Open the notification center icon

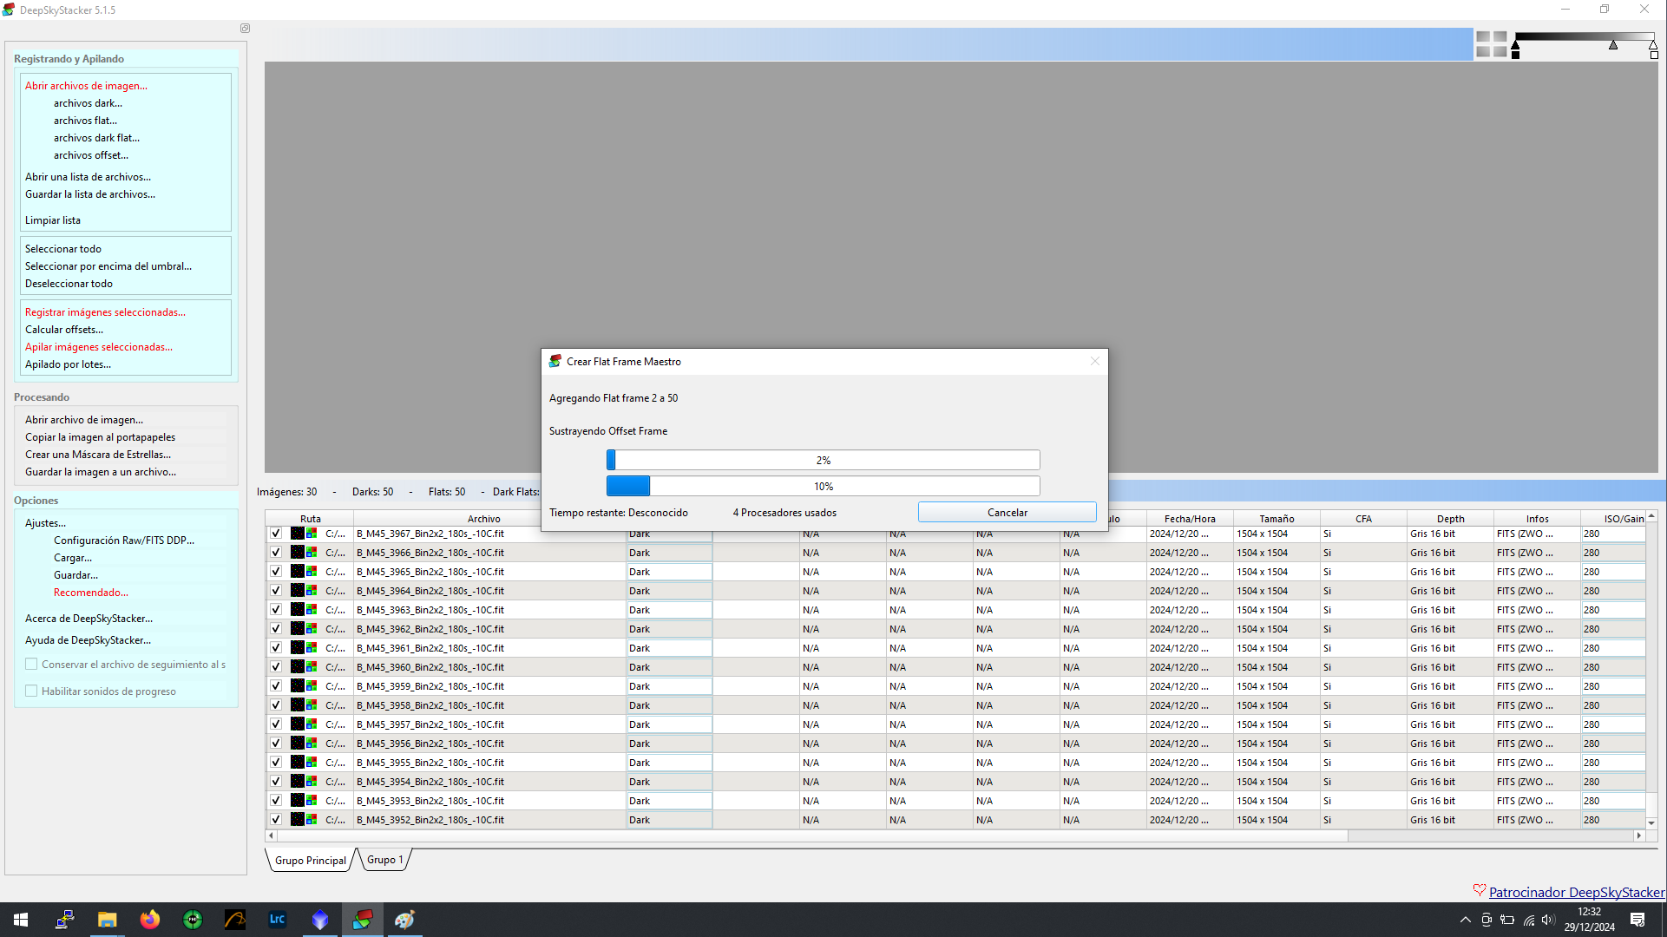click(x=1637, y=920)
